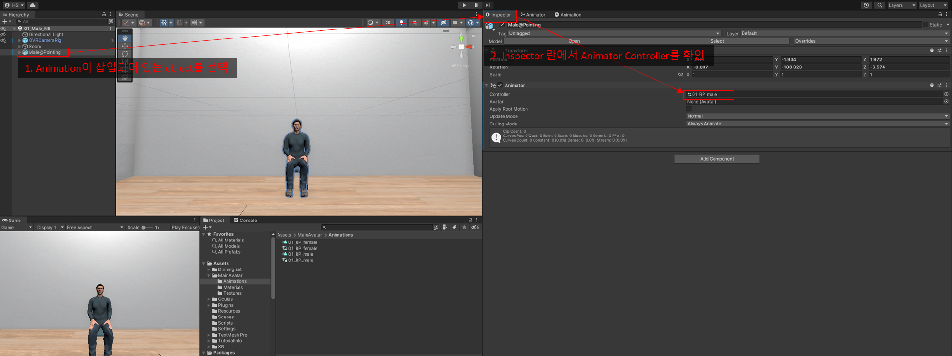Switch to the Inspector tab
This screenshot has width=952, height=356.
(x=498, y=15)
